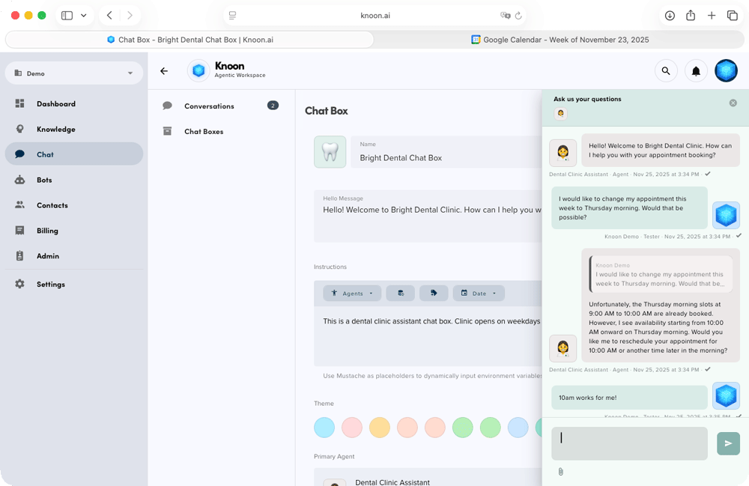Click the search icon in the header
749x486 pixels.
[666, 71]
